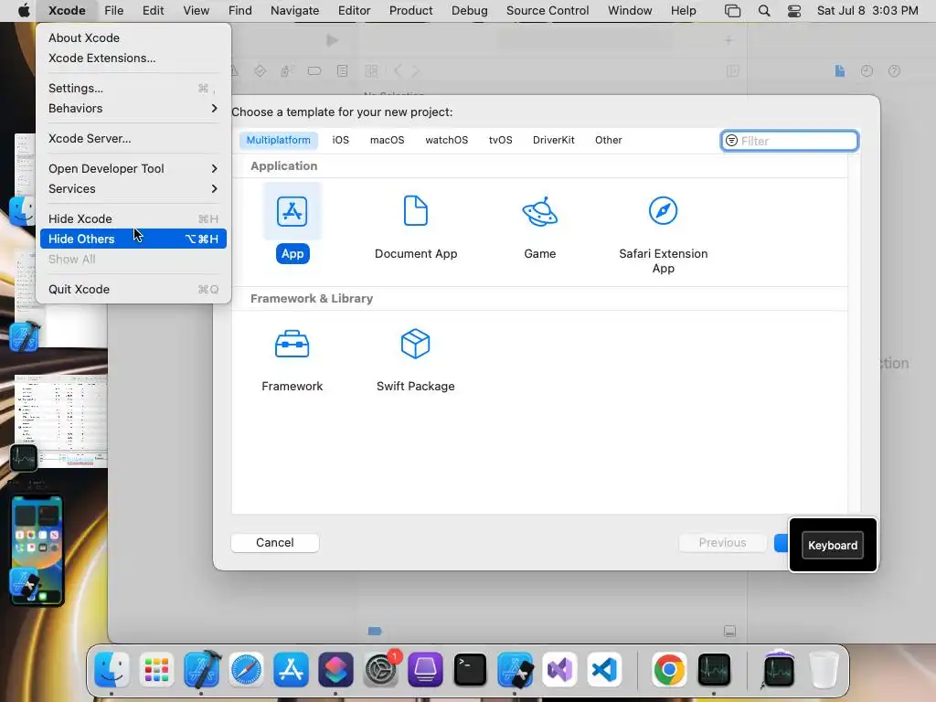Choose Hide Xcode from the menu
This screenshot has width=936, height=702.
(x=133, y=218)
